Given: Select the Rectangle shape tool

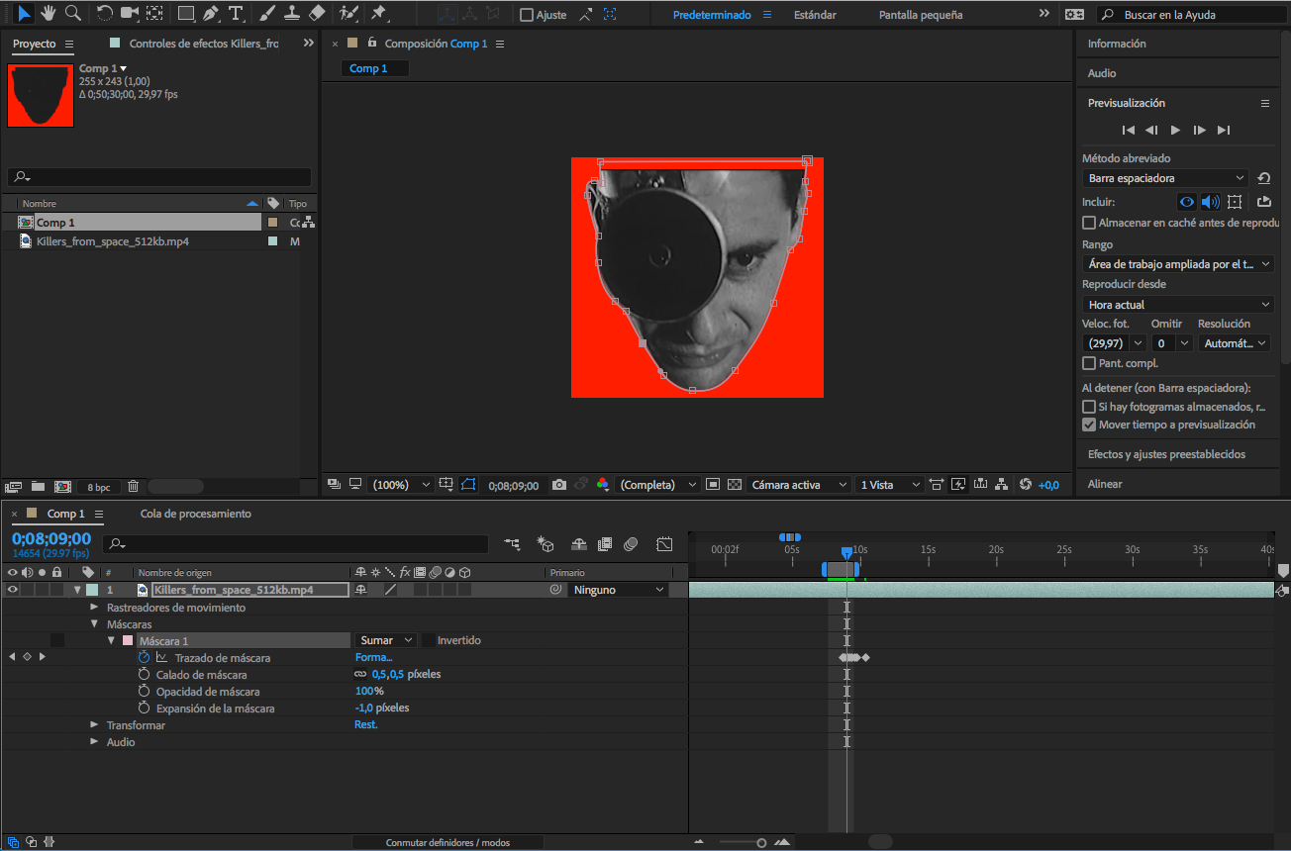Looking at the screenshot, I should coord(186,14).
